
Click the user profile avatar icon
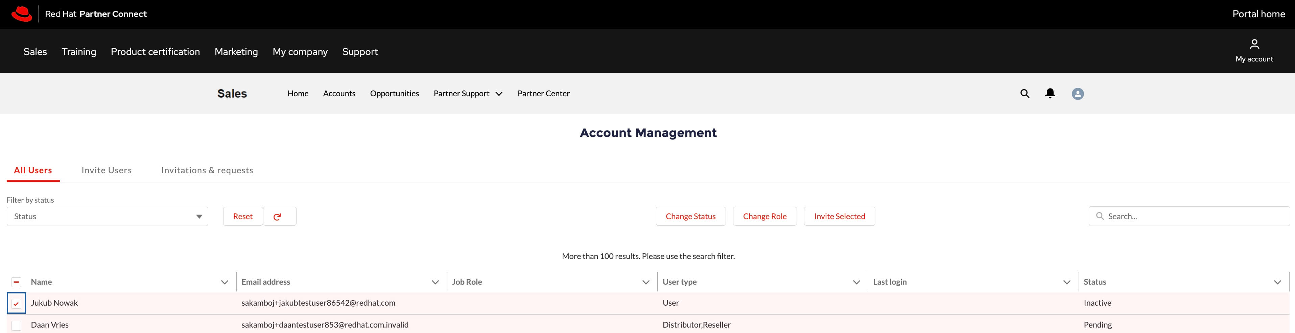1077,94
